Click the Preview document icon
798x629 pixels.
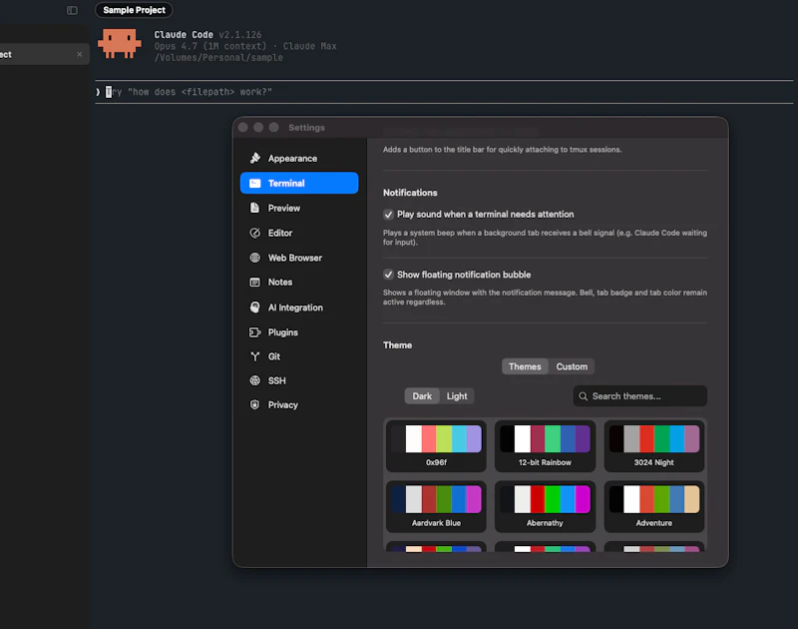(x=255, y=208)
